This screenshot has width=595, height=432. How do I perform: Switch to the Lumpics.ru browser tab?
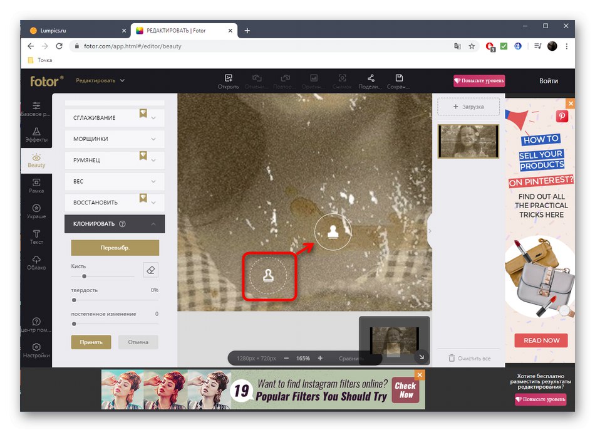pyautogui.click(x=77, y=30)
